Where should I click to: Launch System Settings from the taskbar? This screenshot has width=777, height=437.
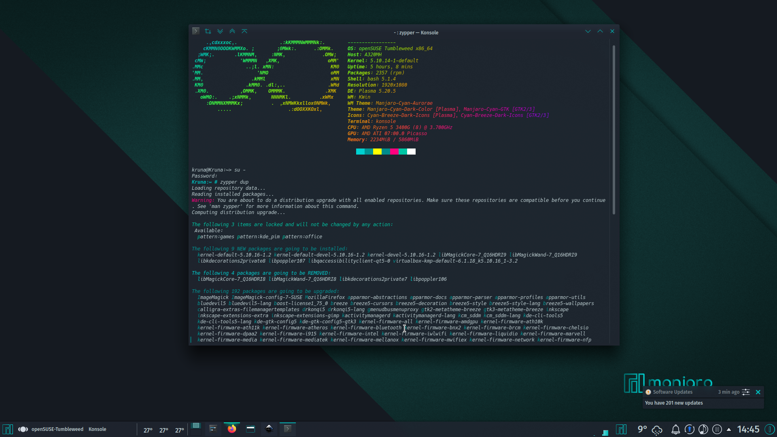[213, 429]
